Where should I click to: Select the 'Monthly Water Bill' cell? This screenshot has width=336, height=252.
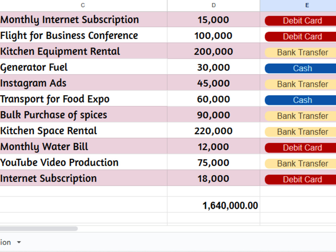click(x=84, y=146)
